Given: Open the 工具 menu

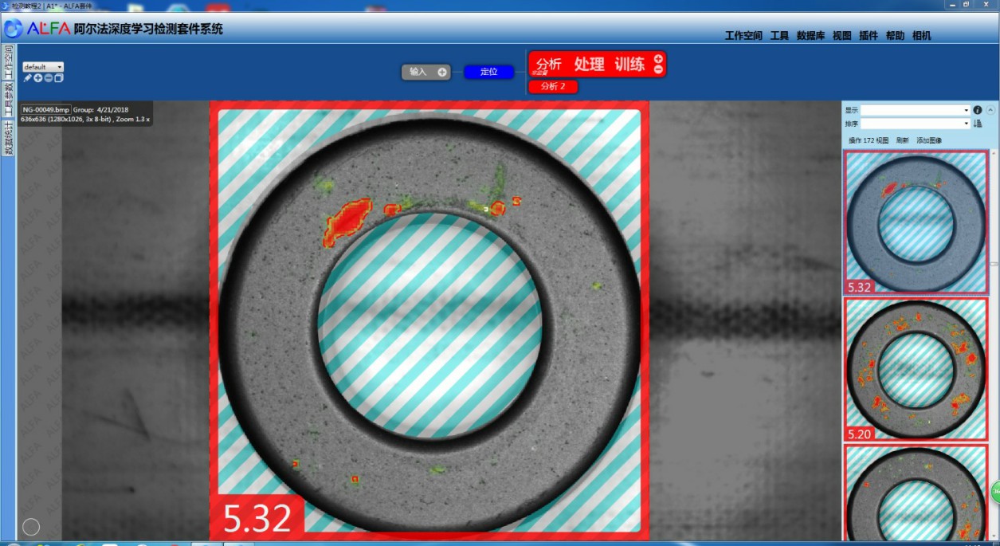Looking at the screenshot, I should click(779, 36).
